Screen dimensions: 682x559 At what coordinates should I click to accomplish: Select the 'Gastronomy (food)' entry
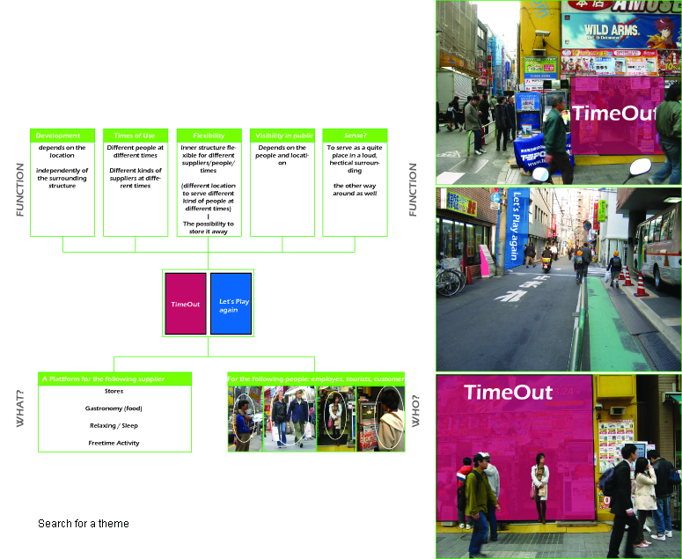tap(114, 408)
